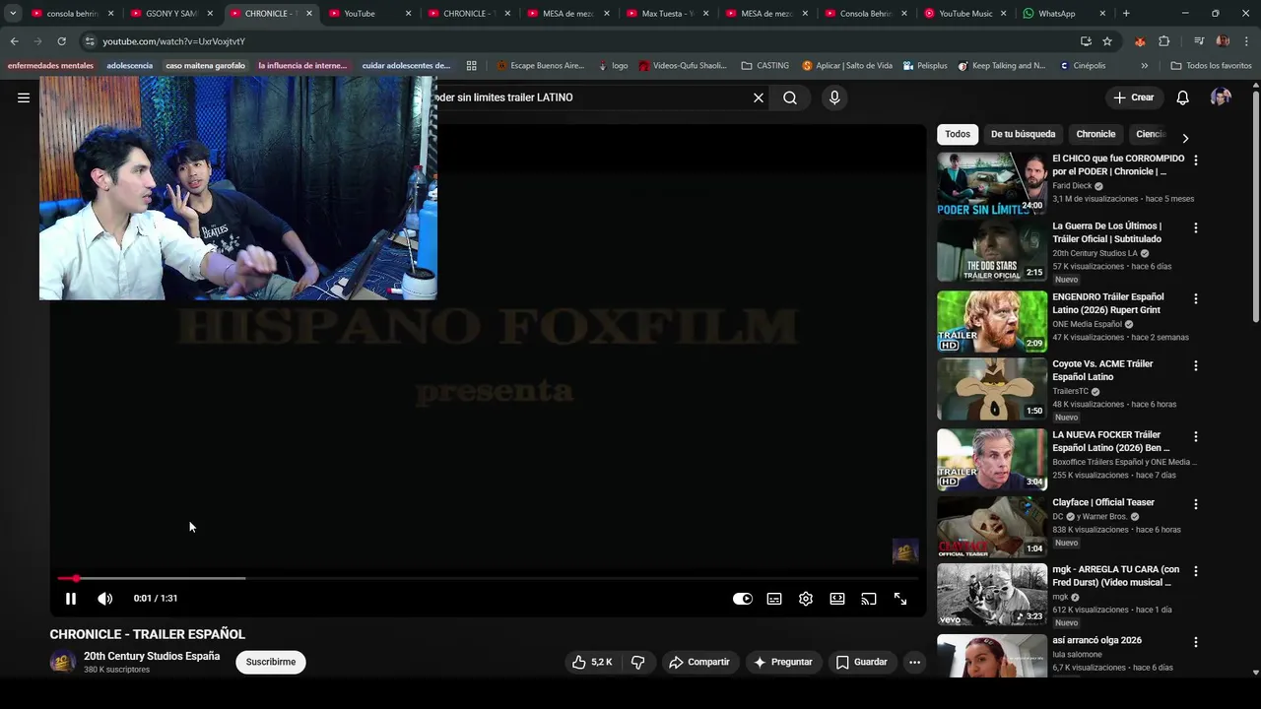Click the magnifier search button
This screenshot has height=709, width=1261.
coord(790,97)
